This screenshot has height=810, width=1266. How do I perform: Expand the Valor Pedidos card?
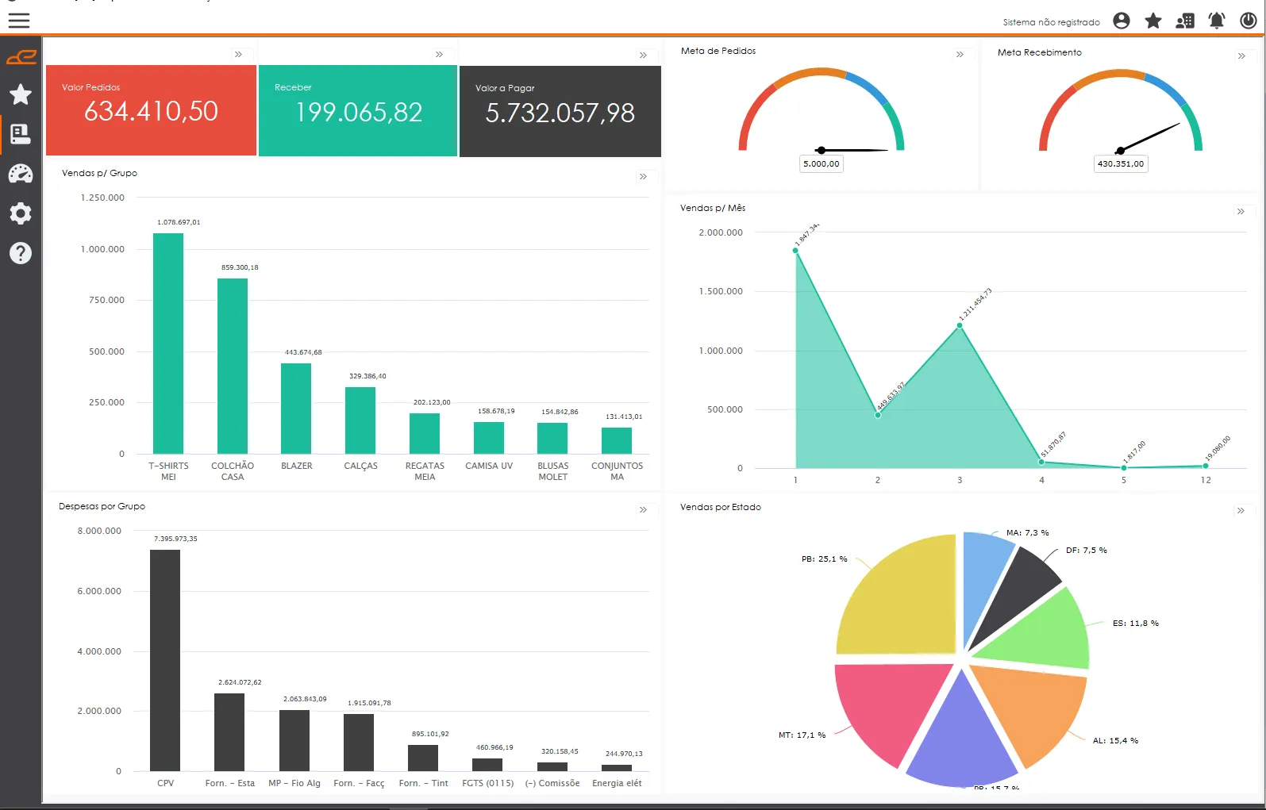coord(238,54)
